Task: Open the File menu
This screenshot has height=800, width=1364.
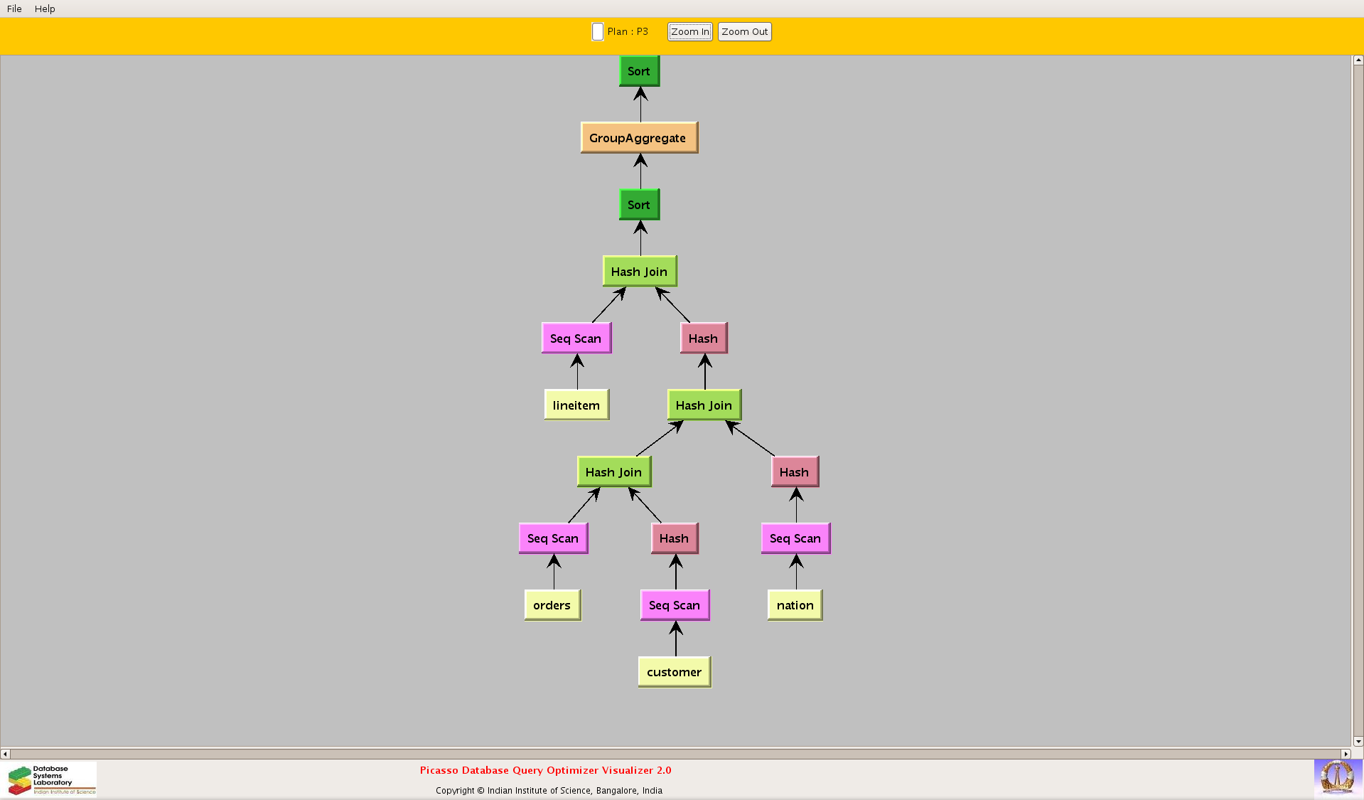Action: tap(14, 9)
